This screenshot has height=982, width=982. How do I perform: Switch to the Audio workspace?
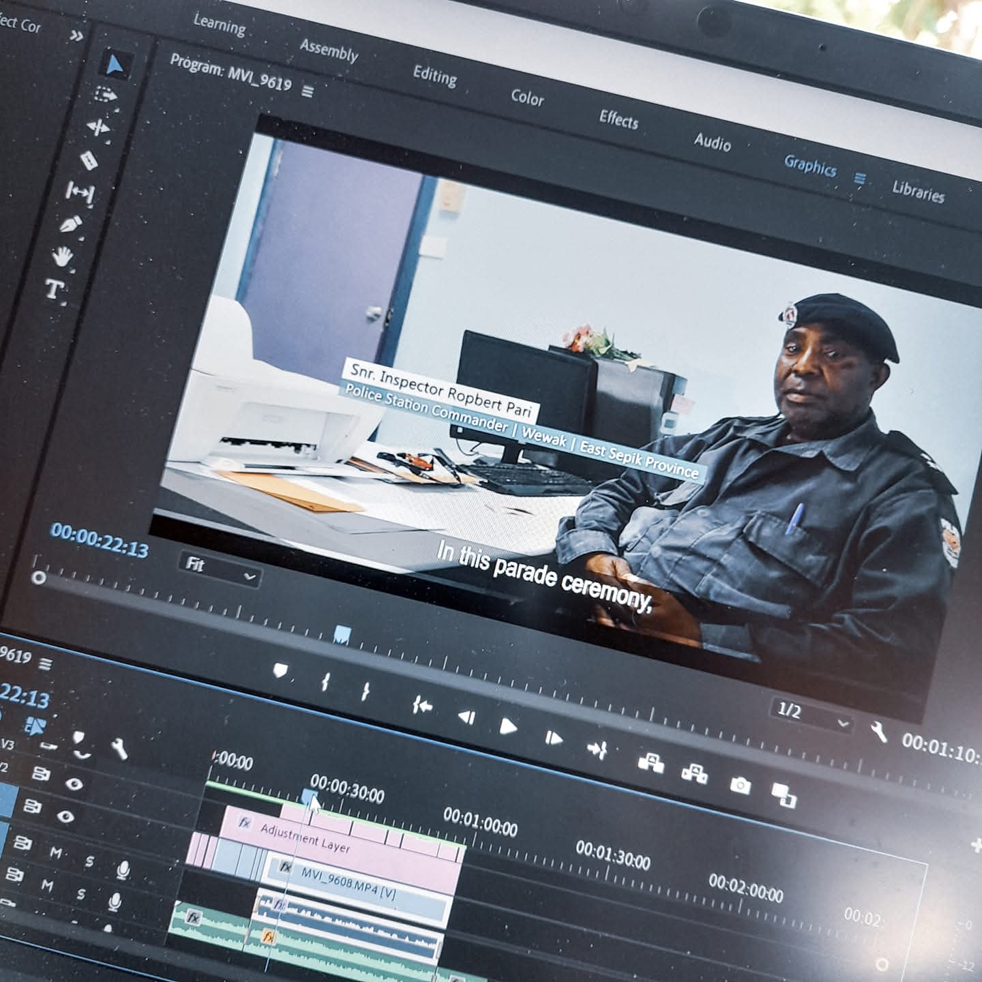coord(713,142)
